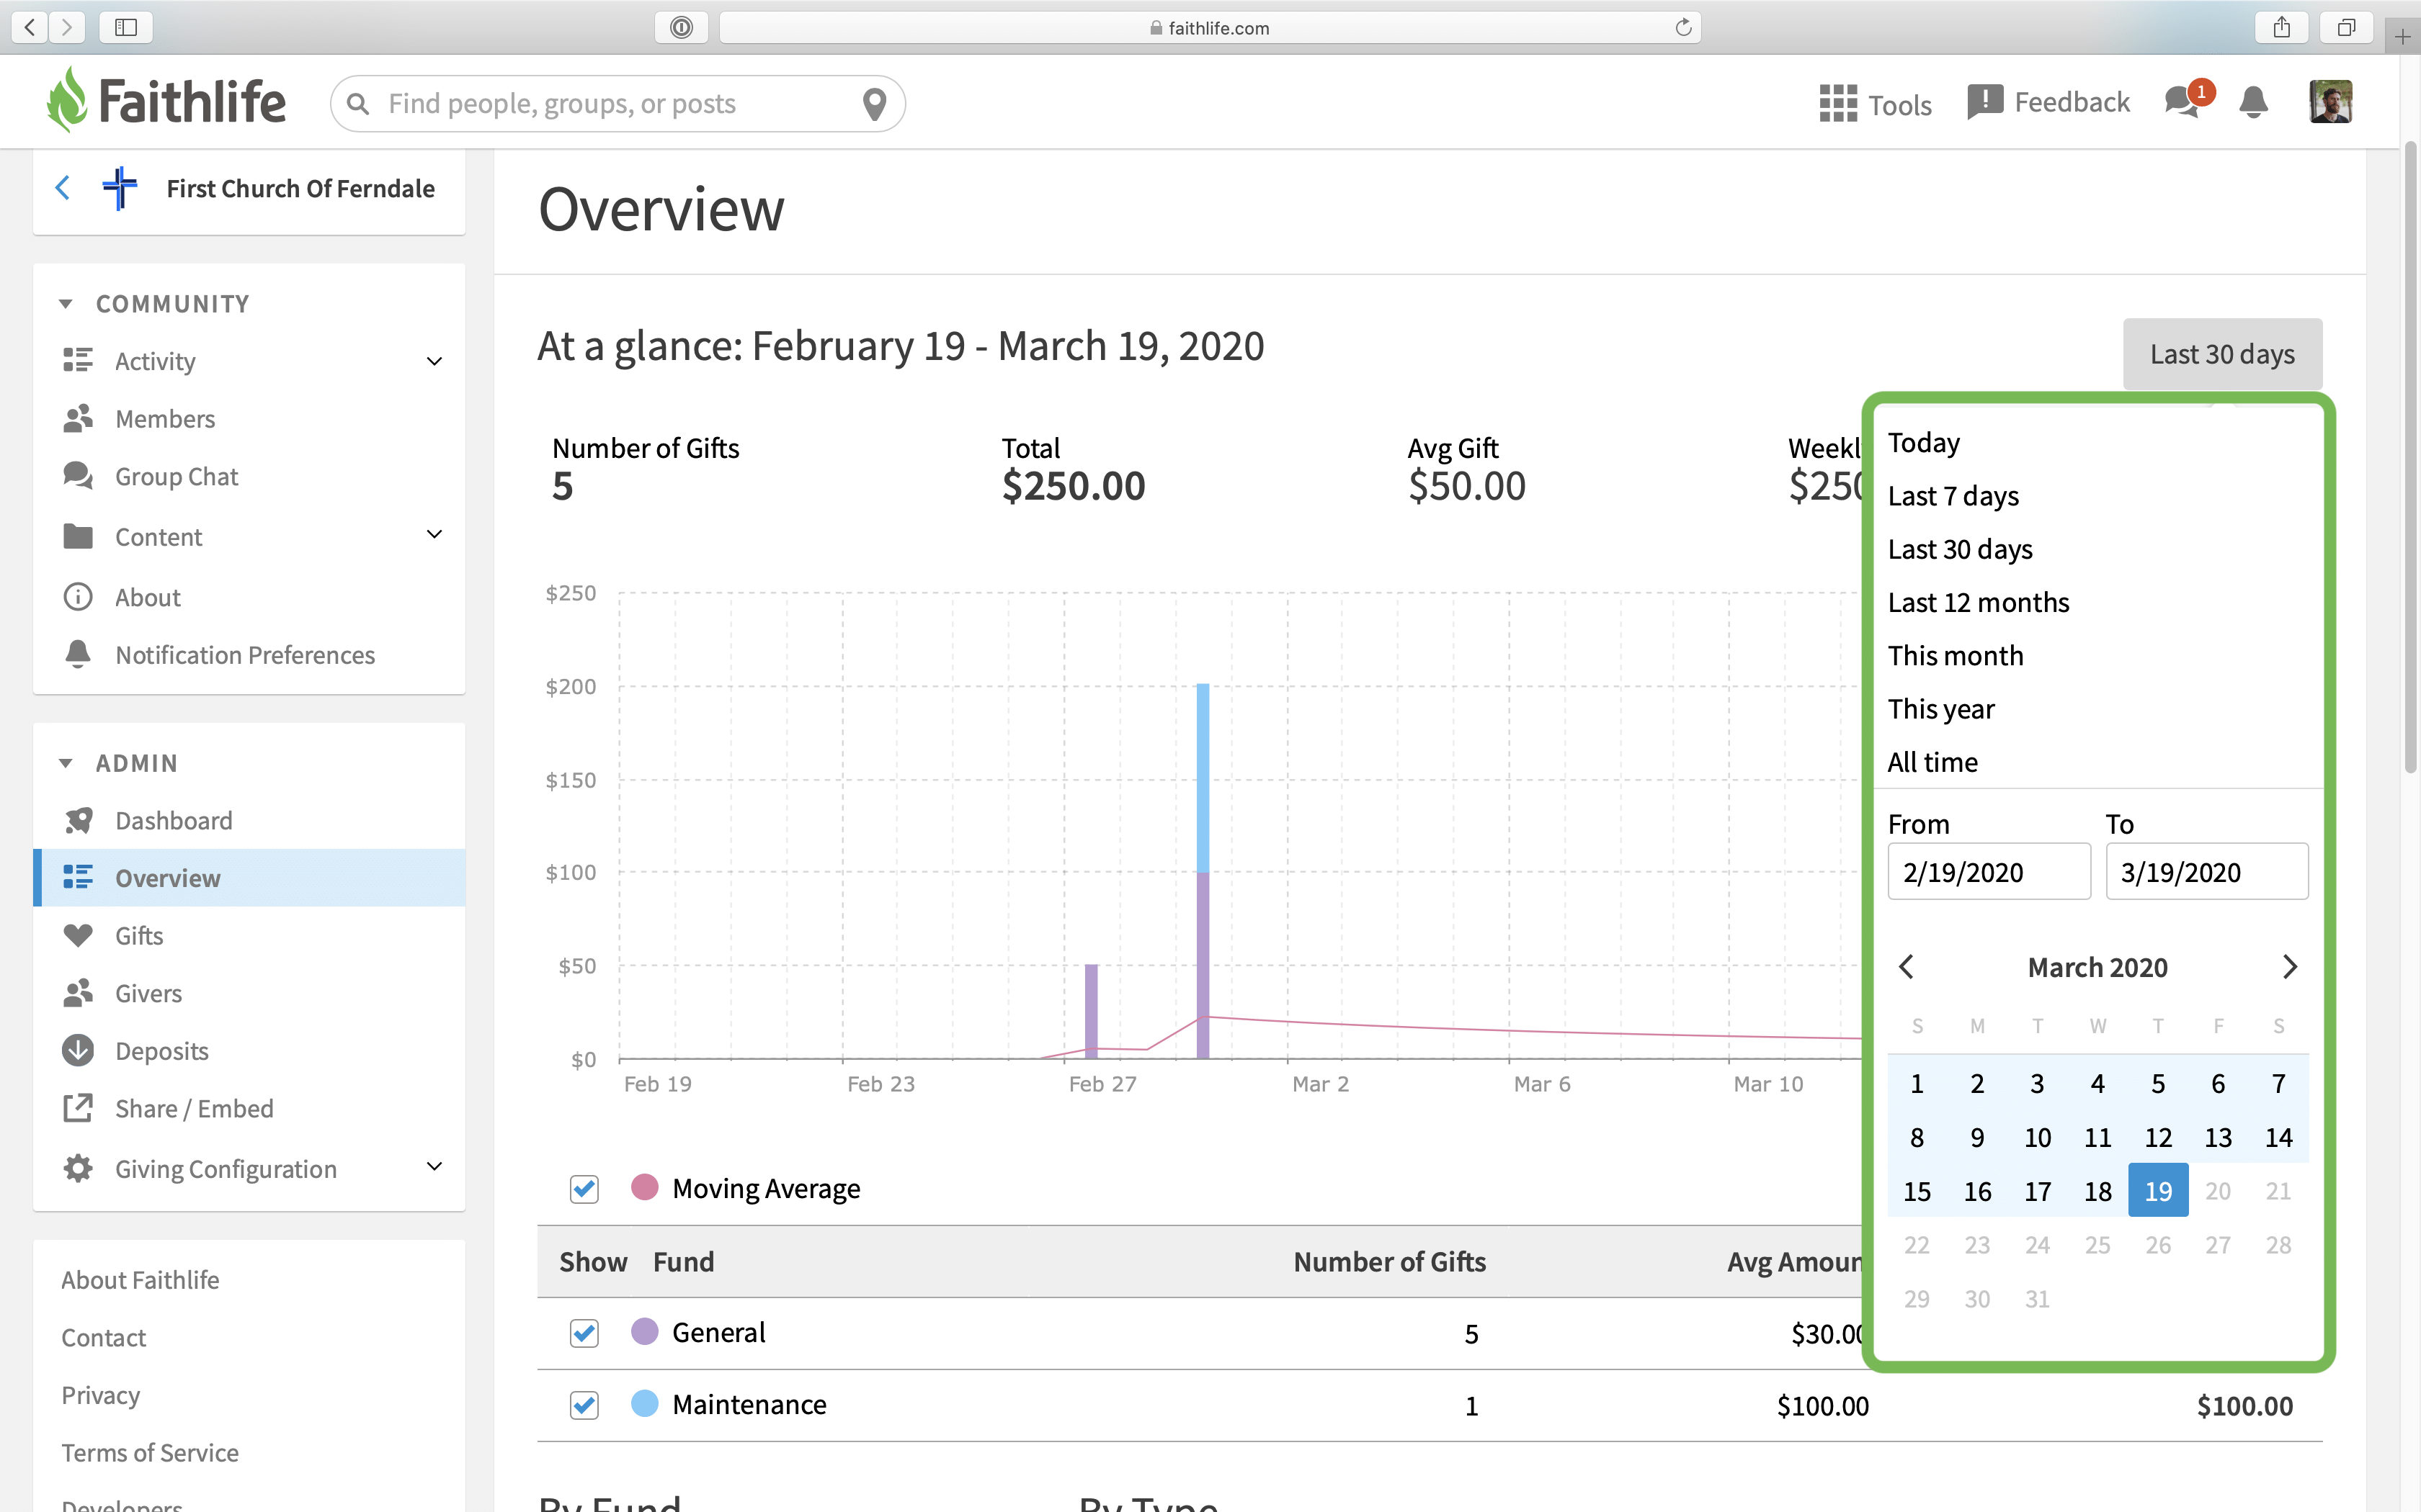Uncheck the Maintenance fund checkbox

(x=584, y=1405)
